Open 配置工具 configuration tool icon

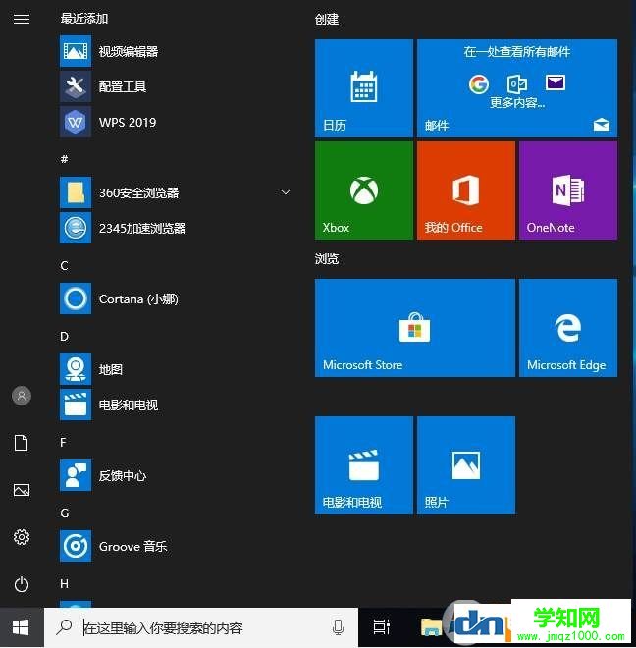click(76, 86)
